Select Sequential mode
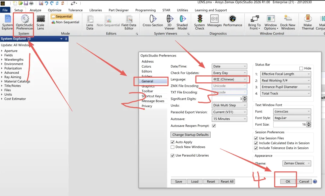 (x=62, y=17)
